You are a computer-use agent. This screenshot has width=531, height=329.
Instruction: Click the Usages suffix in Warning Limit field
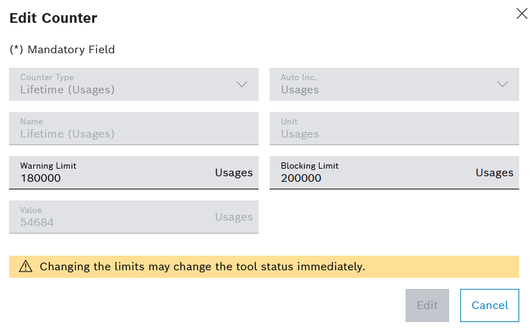[234, 173]
